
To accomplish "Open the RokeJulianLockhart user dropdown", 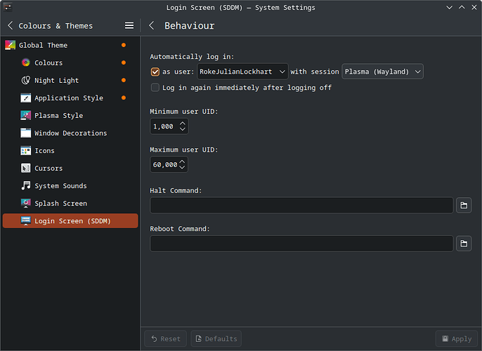I will pyautogui.click(x=242, y=72).
